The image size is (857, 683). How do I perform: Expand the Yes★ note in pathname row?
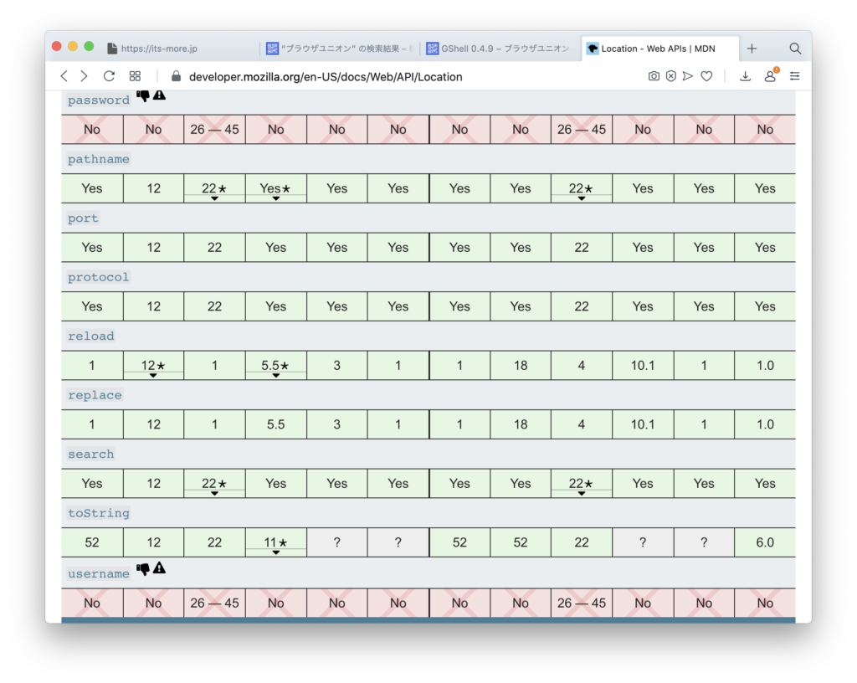[x=275, y=189]
